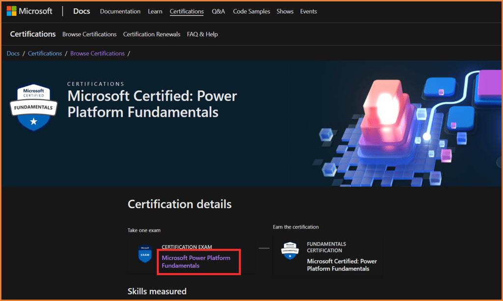Click the Browse Certifications breadcrumb link
The height and width of the screenshot is (301, 503).
(x=97, y=54)
